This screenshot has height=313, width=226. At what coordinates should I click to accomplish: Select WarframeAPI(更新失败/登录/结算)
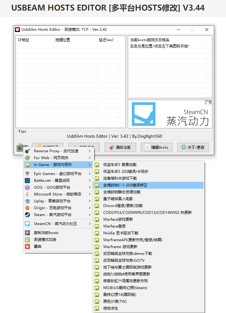coord(149,240)
